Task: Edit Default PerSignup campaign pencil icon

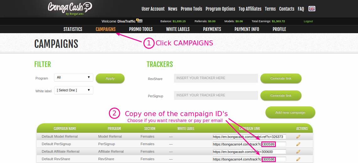Action: pos(298,144)
